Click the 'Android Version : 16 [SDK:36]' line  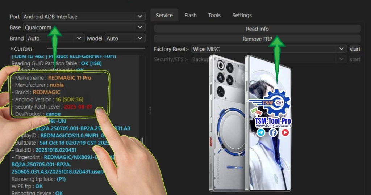point(47,99)
